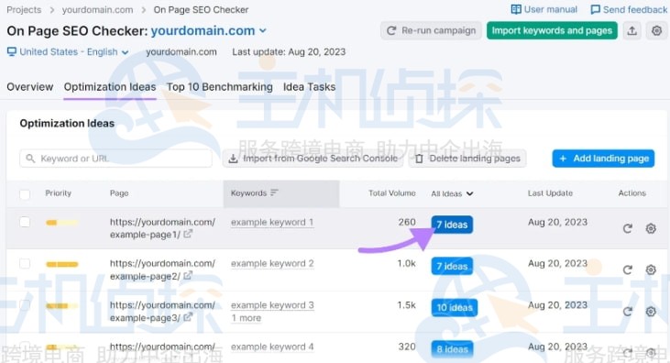Open https://yourdomain.com/example-page3/ URL
The width and height of the screenshot is (670, 363).
pyautogui.click(x=162, y=312)
